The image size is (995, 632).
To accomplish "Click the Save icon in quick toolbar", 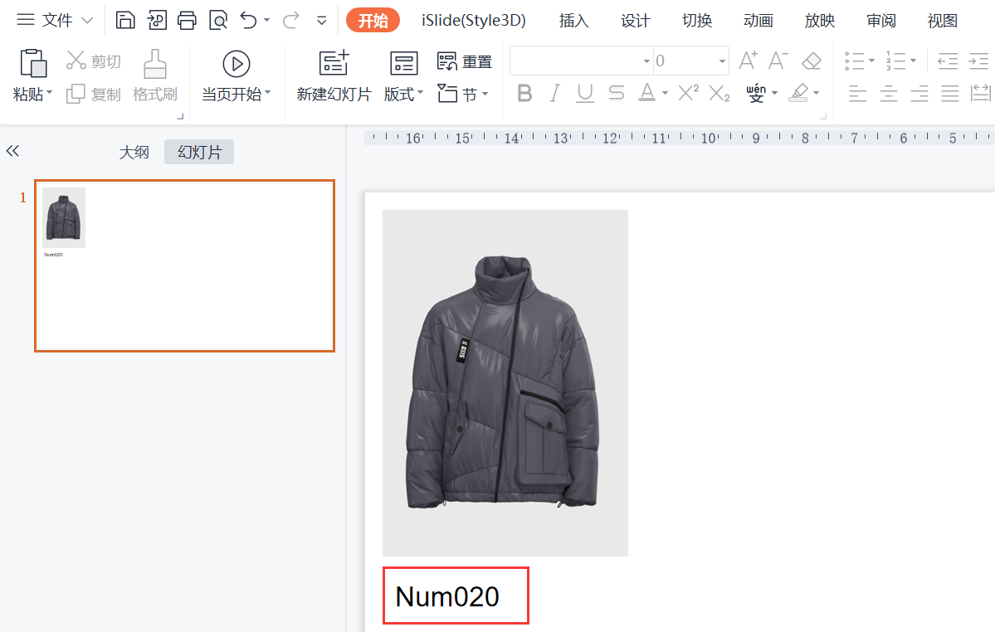I will (125, 20).
